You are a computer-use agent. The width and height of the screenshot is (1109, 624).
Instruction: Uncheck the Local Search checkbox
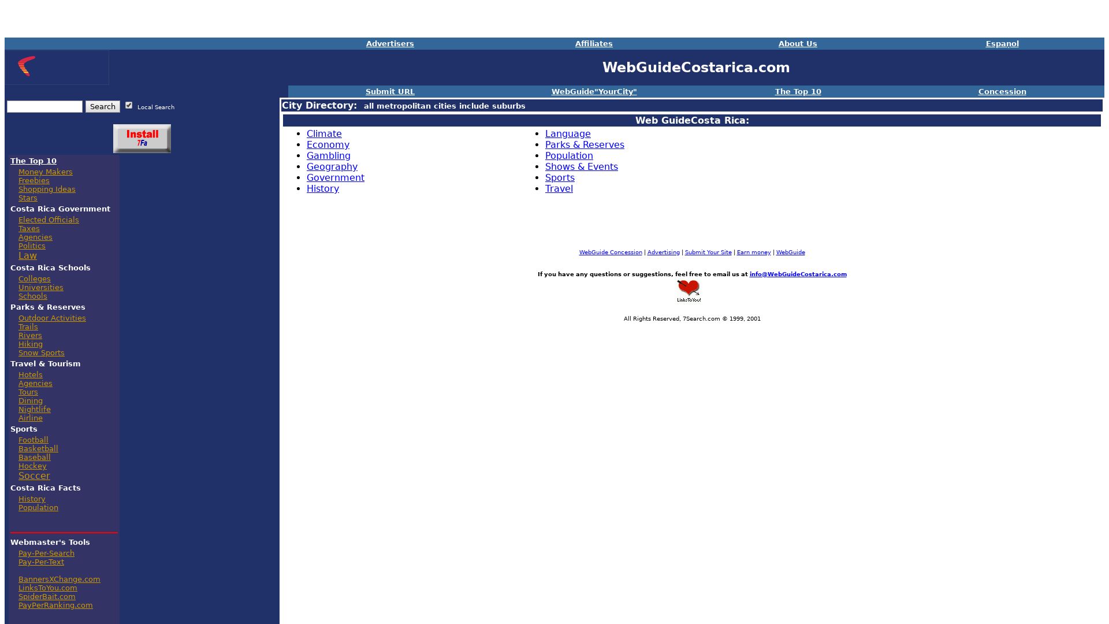pyautogui.click(x=129, y=105)
